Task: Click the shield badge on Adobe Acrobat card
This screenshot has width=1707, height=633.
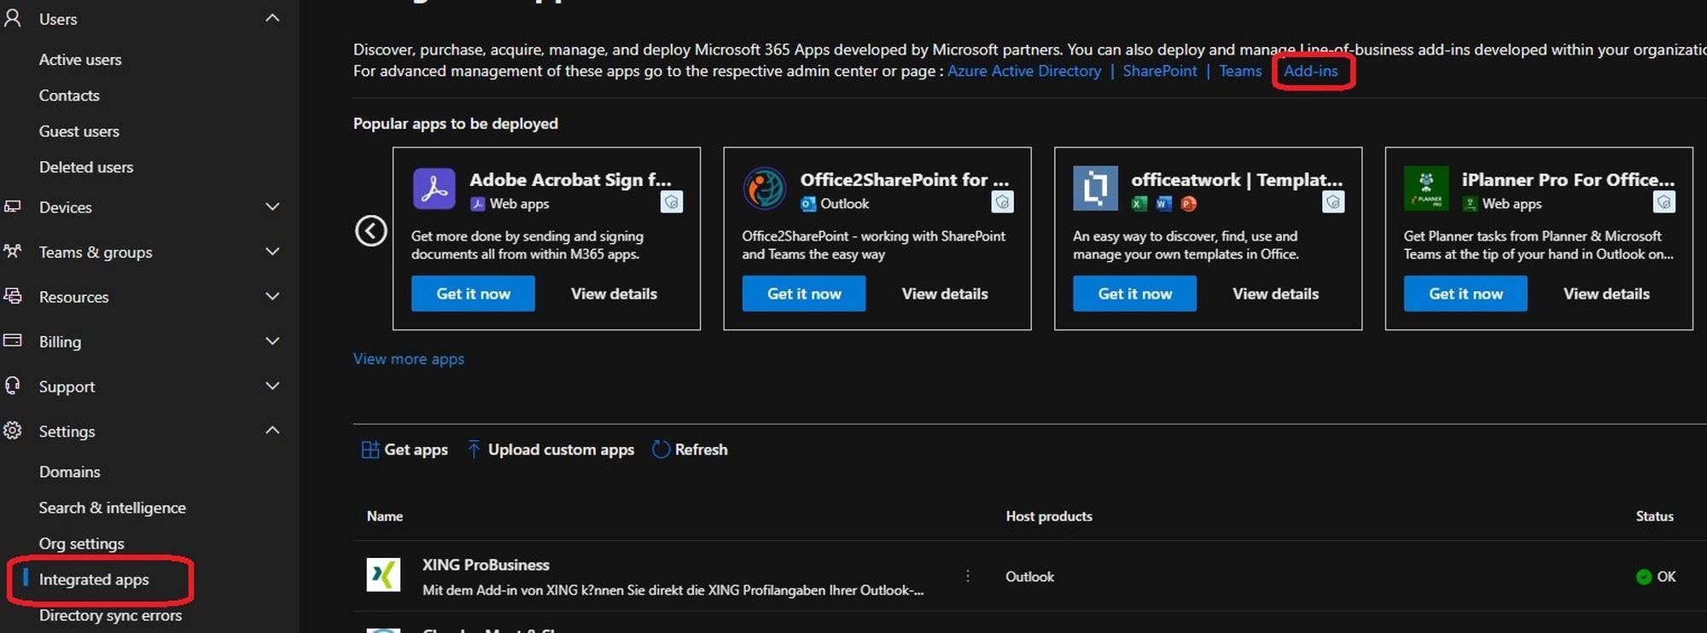Action: [672, 202]
